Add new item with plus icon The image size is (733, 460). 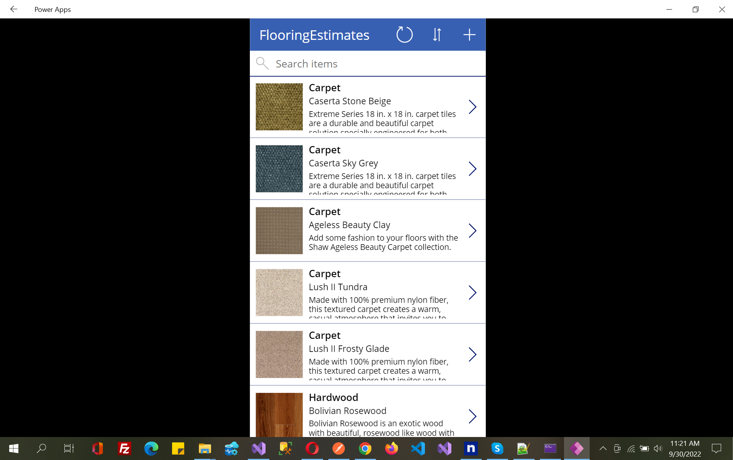click(x=469, y=35)
